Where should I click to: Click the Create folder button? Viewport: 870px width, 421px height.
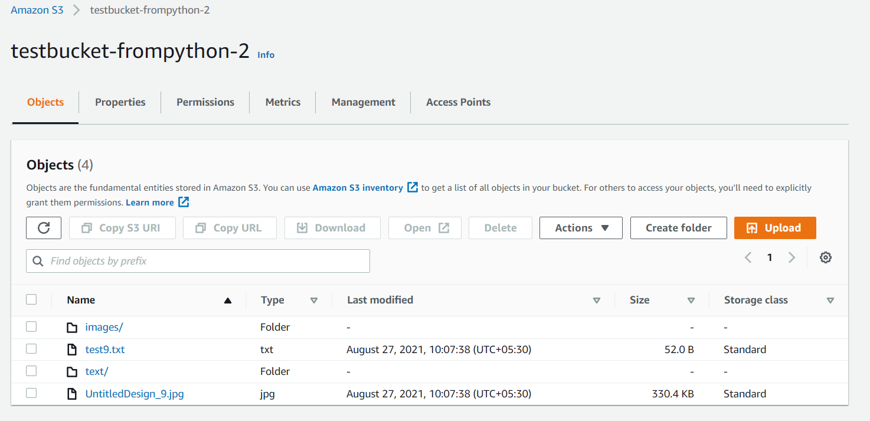click(678, 227)
